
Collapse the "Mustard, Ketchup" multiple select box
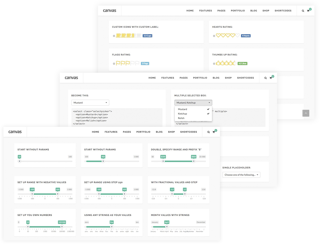(x=193, y=103)
